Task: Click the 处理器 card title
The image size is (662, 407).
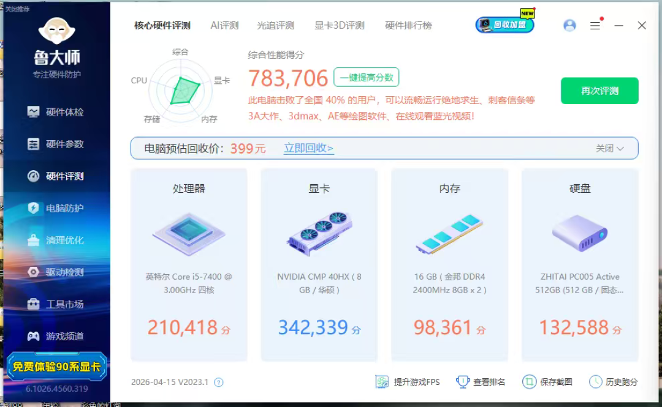Action: (x=189, y=189)
